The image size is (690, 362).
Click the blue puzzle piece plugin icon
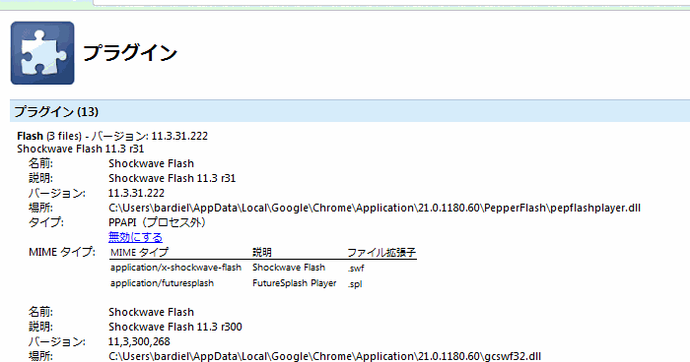pos(42,53)
